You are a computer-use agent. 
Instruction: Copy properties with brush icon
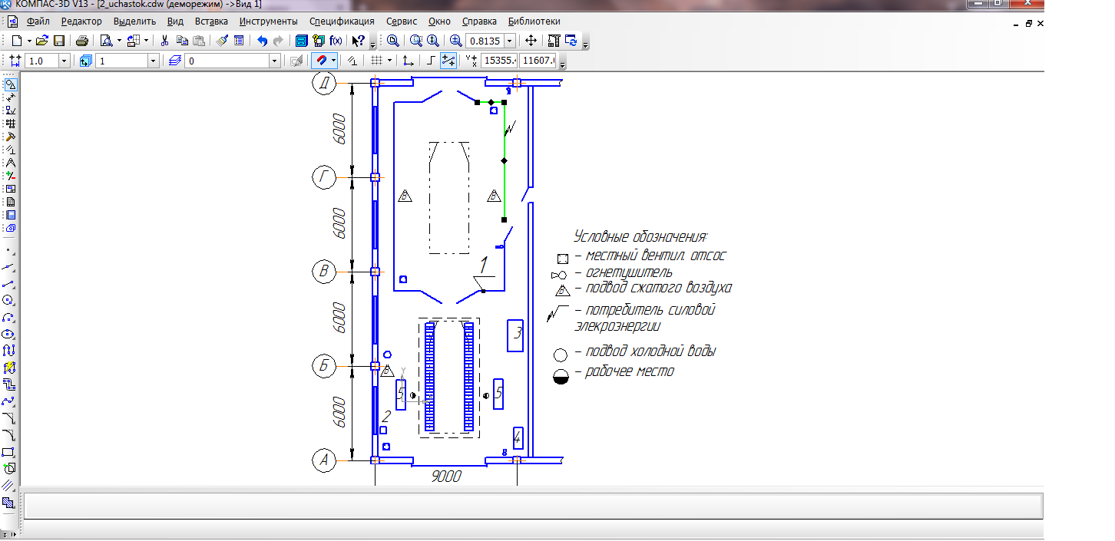tap(222, 41)
